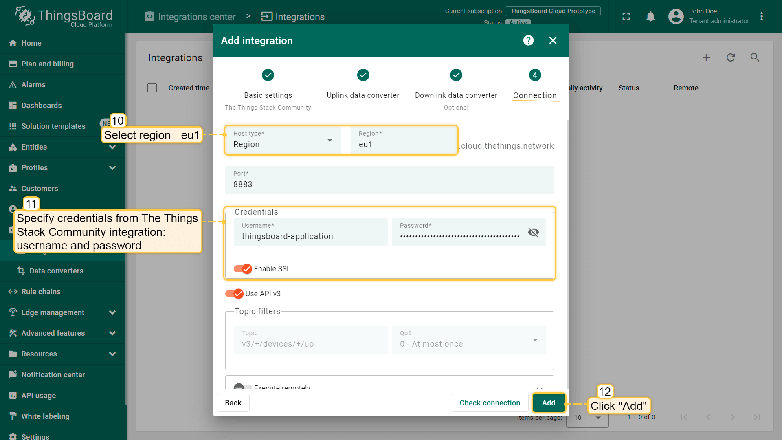Click the Plan and billing card icon
Image resolution: width=782 pixels, height=440 pixels.
coord(13,64)
